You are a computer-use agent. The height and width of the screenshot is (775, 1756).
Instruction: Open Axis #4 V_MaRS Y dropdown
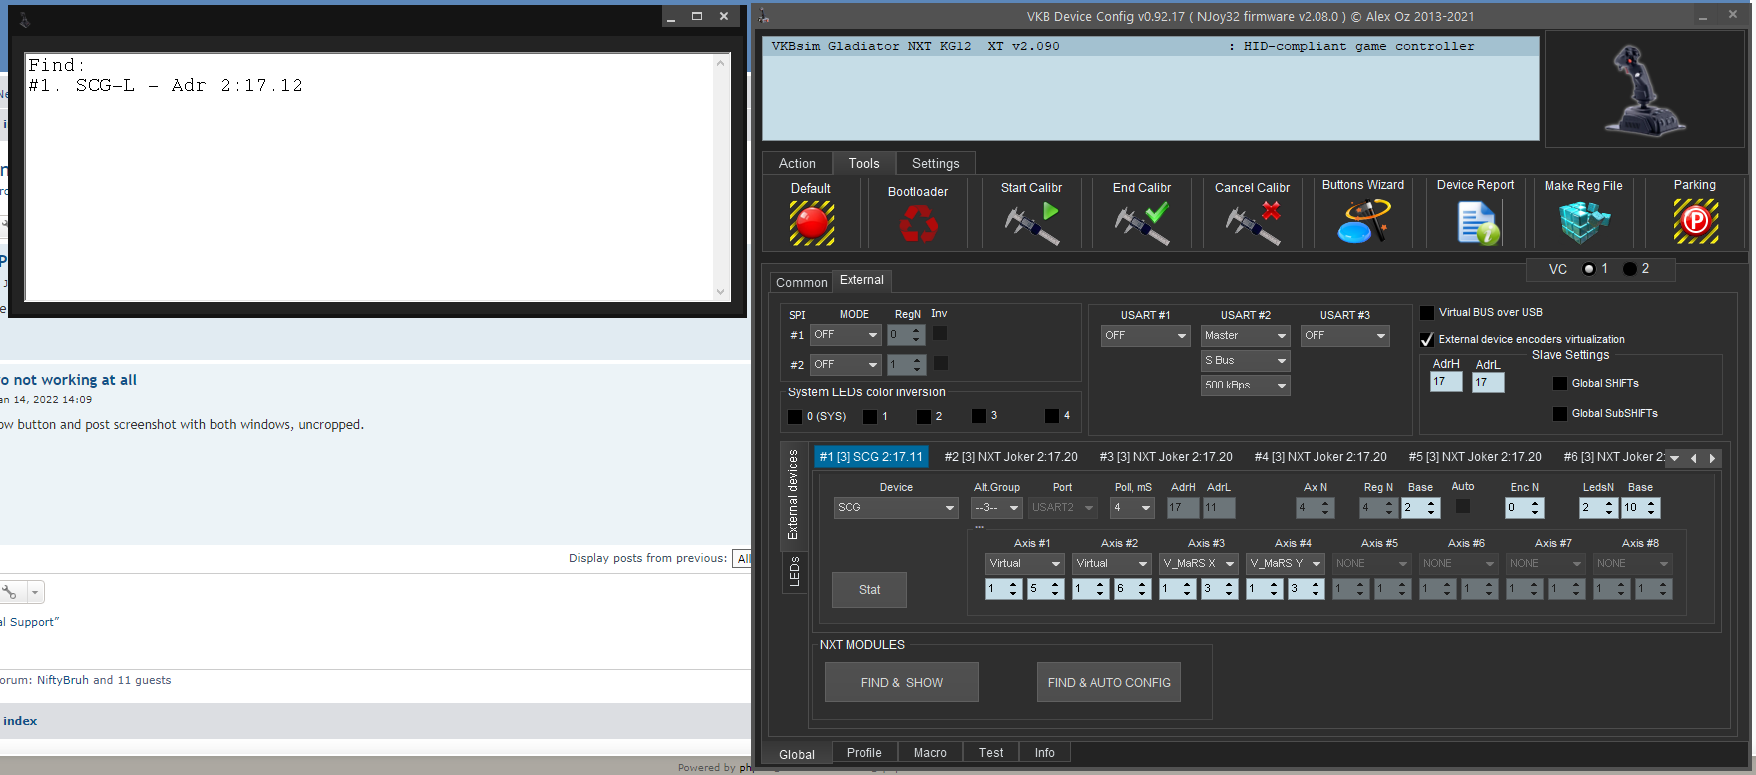pos(1285,564)
